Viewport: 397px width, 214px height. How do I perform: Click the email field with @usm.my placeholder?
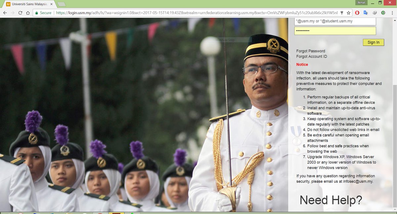pyautogui.click(x=335, y=21)
